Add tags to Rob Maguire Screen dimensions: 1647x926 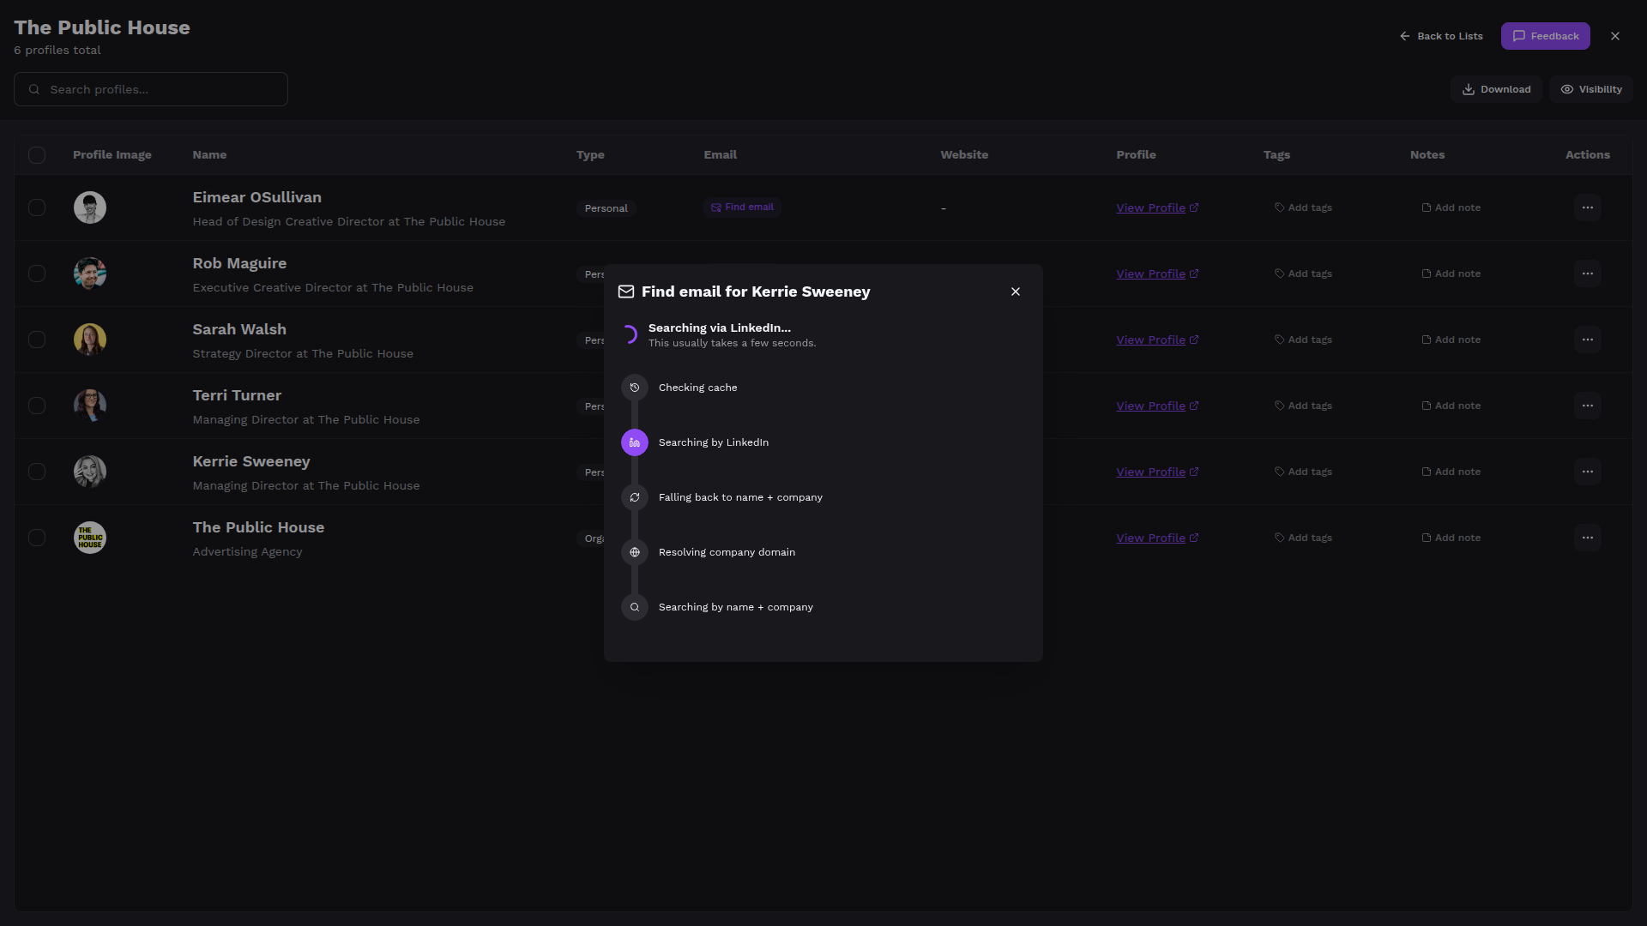click(1303, 274)
